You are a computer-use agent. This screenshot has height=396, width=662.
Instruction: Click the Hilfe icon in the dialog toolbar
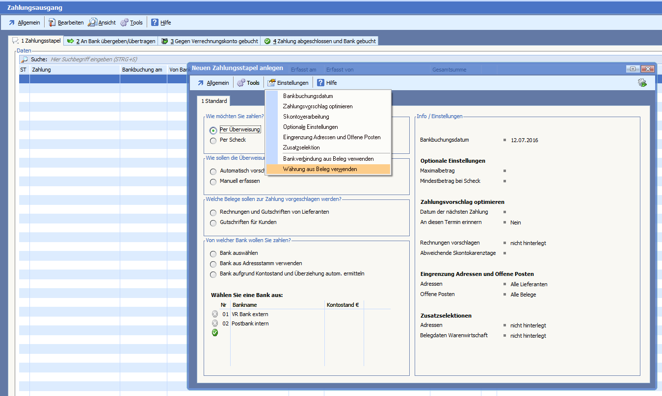321,83
